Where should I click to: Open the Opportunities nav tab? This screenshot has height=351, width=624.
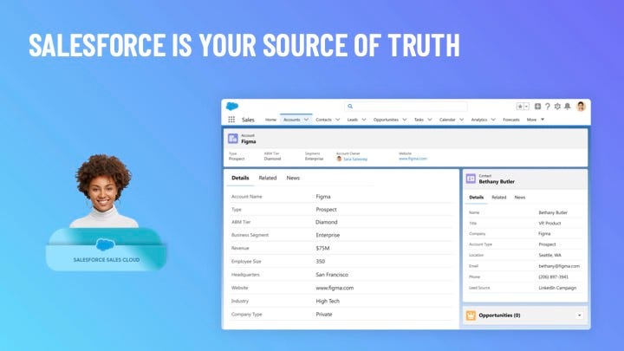[386, 120]
